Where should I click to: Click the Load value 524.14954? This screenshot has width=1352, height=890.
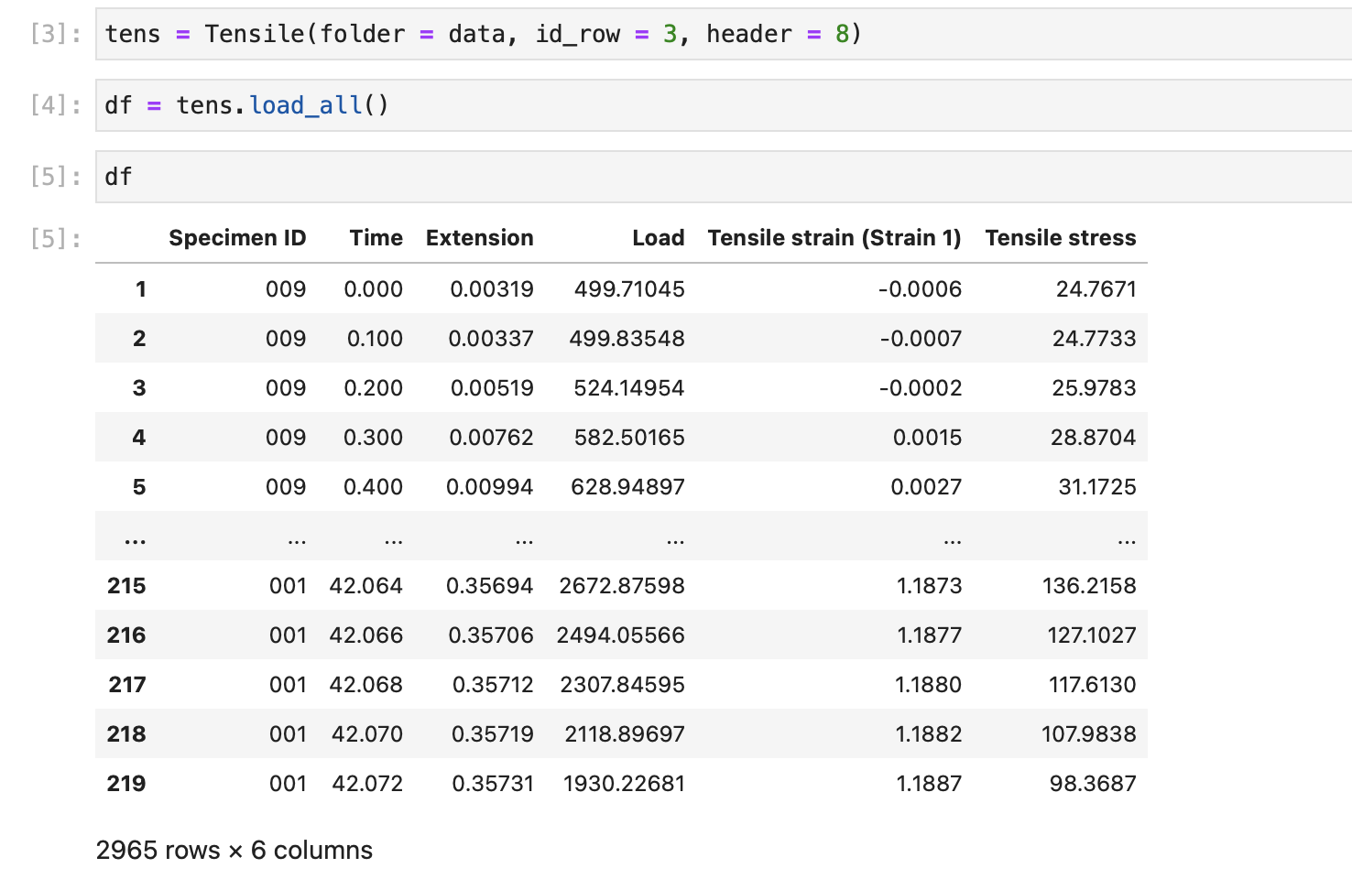(x=628, y=388)
